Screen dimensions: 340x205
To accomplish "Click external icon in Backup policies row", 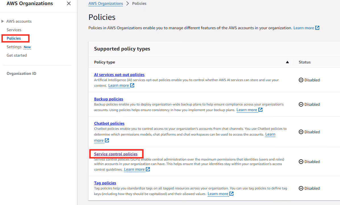I will 260,110.
